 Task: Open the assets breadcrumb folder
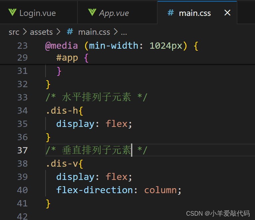click(x=41, y=32)
